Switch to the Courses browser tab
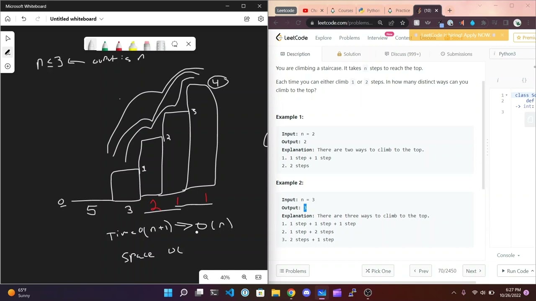This screenshot has height=301, width=536. 342,10
